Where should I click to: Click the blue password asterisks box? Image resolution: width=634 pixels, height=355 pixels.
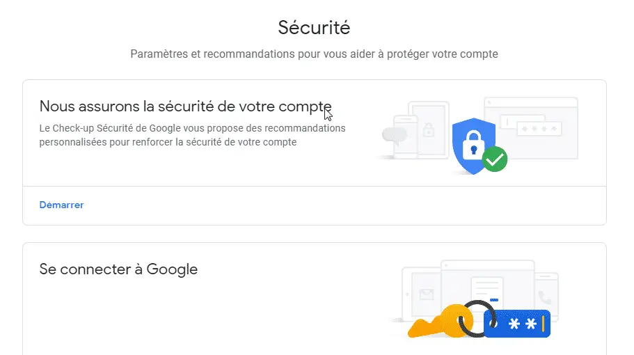pyautogui.click(x=517, y=324)
